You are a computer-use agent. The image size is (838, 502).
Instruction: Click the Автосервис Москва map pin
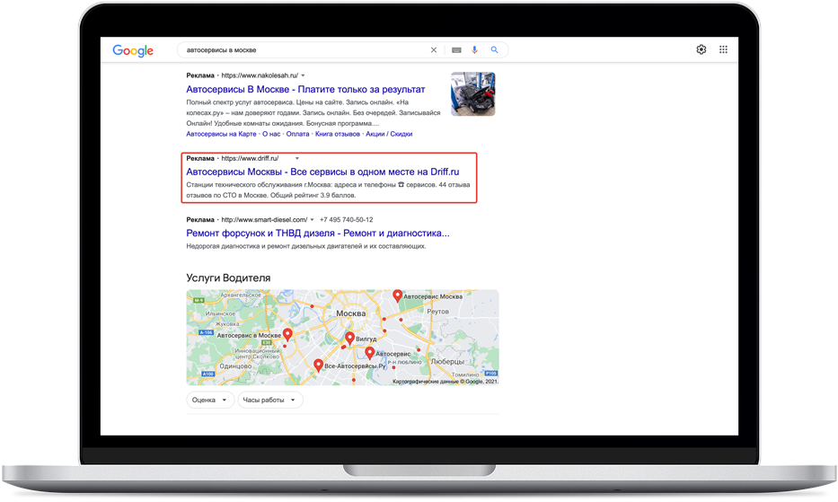point(397,295)
